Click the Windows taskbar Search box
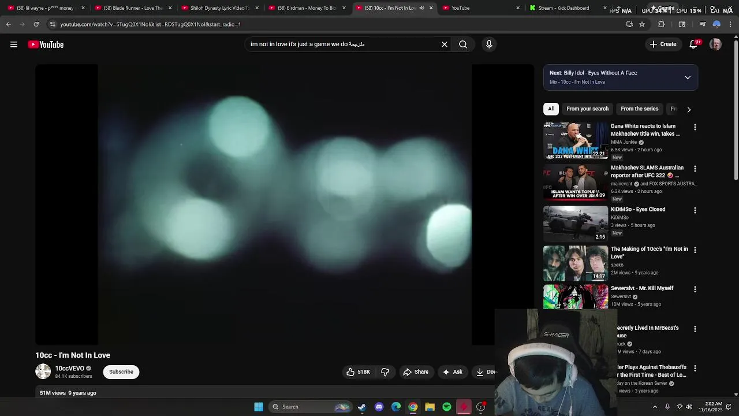This screenshot has width=739, height=416. tap(311, 407)
